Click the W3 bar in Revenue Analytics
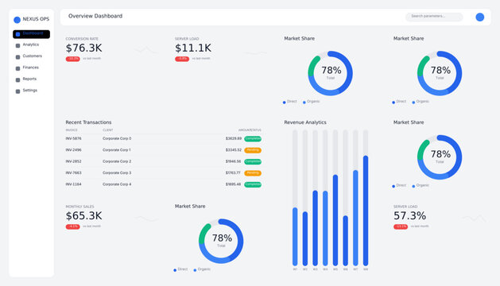 [315, 228]
